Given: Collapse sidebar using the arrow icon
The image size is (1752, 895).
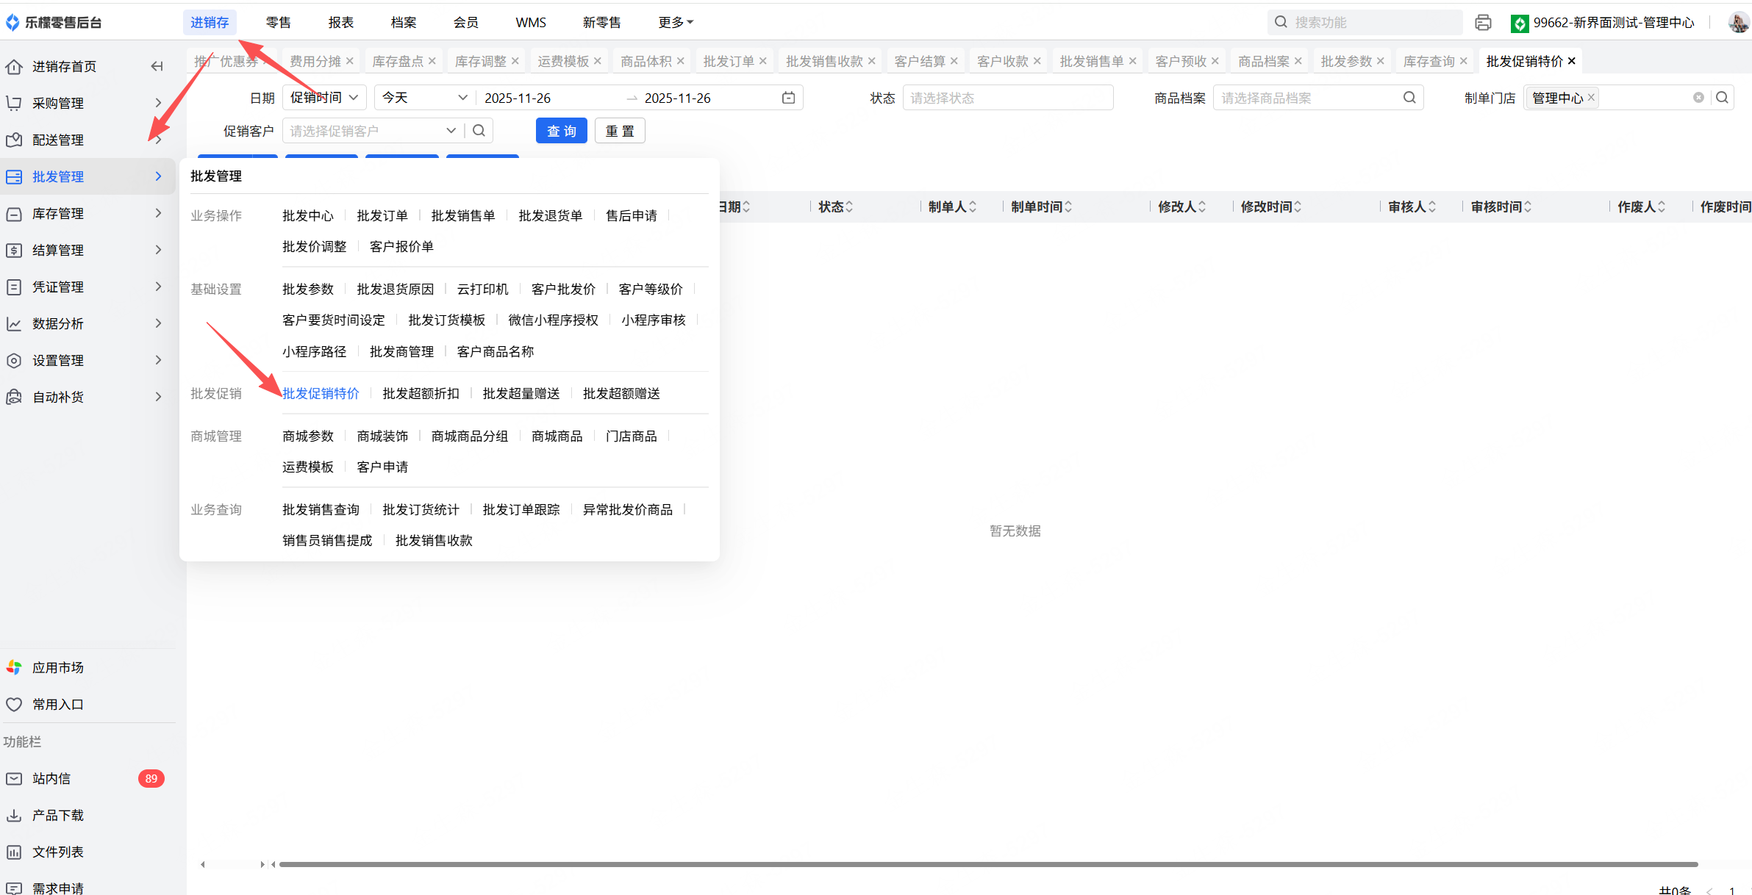Looking at the screenshot, I should (157, 66).
